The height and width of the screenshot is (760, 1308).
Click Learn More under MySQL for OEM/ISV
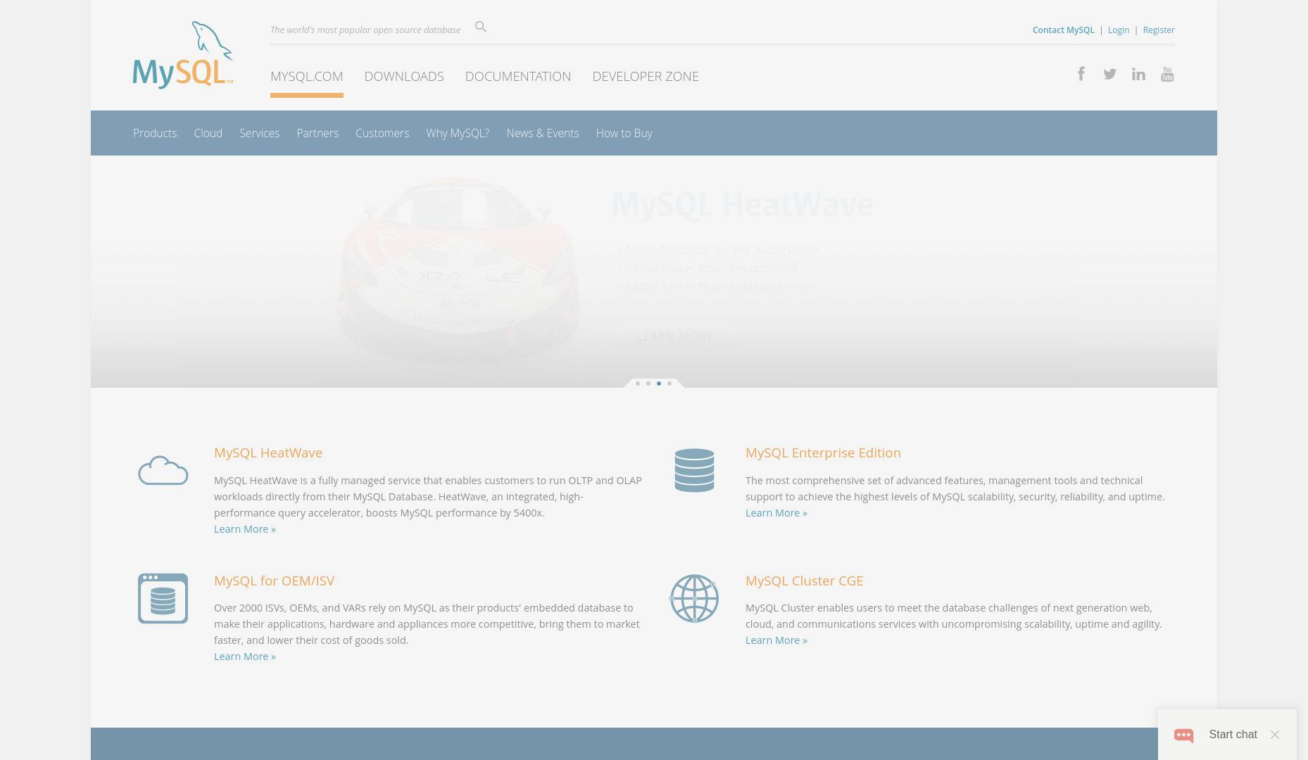(245, 657)
